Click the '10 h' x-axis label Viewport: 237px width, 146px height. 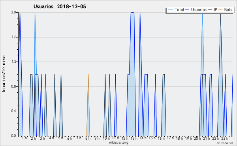coord(106,139)
